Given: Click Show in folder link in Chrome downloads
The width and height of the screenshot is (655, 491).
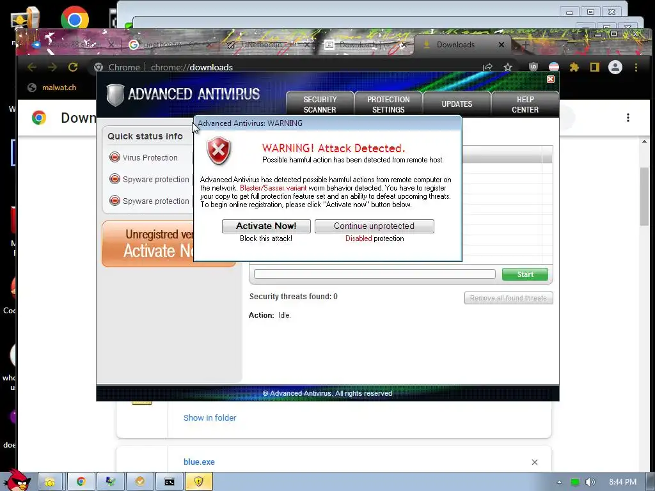Looking at the screenshot, I should (x=210, y=417).
